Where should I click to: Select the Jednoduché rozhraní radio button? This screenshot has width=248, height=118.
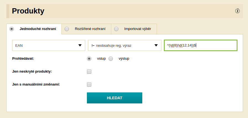[x=12, y=29]
